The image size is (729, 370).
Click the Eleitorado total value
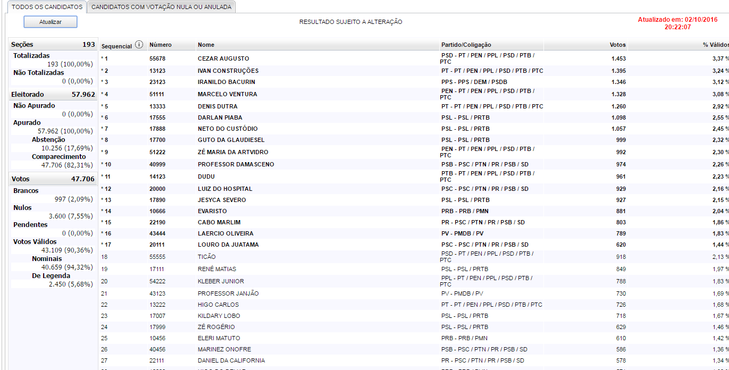[83, 94]
